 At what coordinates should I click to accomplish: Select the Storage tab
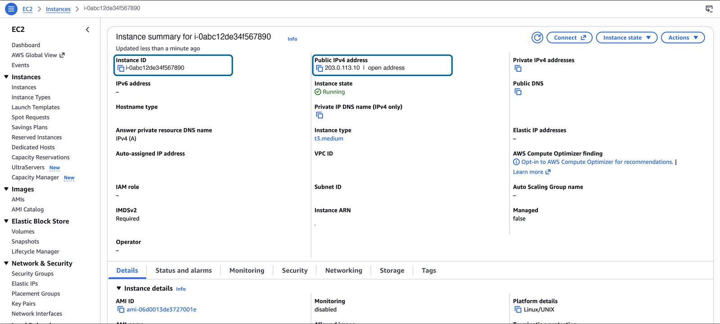tap(392, 270)
